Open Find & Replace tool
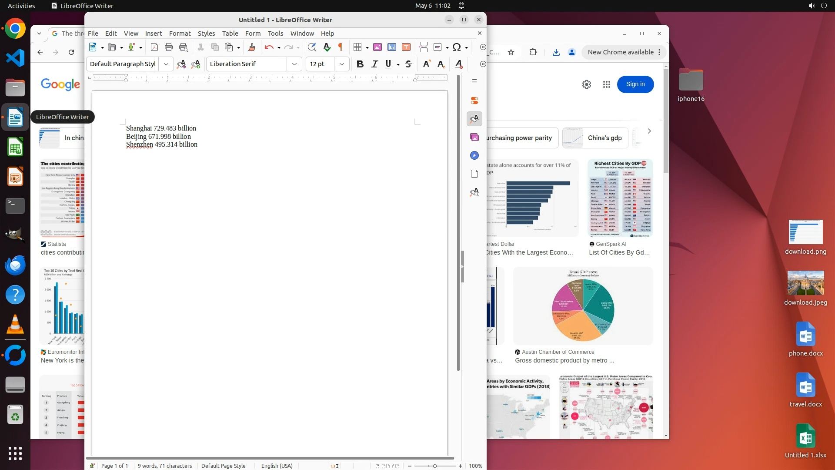 [x=311, y=47]
